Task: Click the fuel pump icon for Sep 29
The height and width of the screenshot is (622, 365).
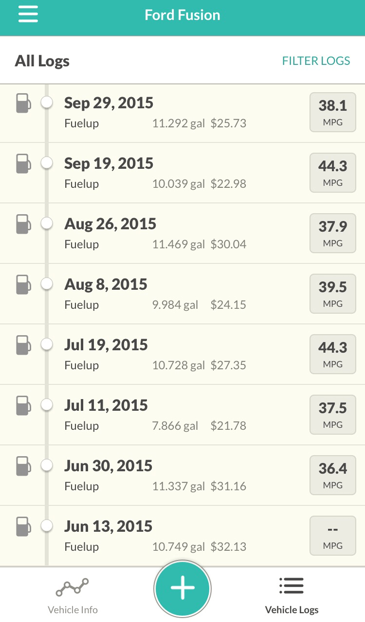Action: [x=23, y=103]
